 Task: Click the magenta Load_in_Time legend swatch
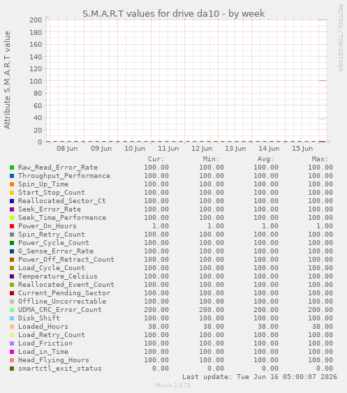click(x=12, y=352)
